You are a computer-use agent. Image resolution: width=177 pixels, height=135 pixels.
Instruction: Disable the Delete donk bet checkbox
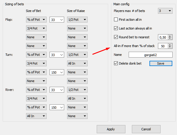(116, 63)
